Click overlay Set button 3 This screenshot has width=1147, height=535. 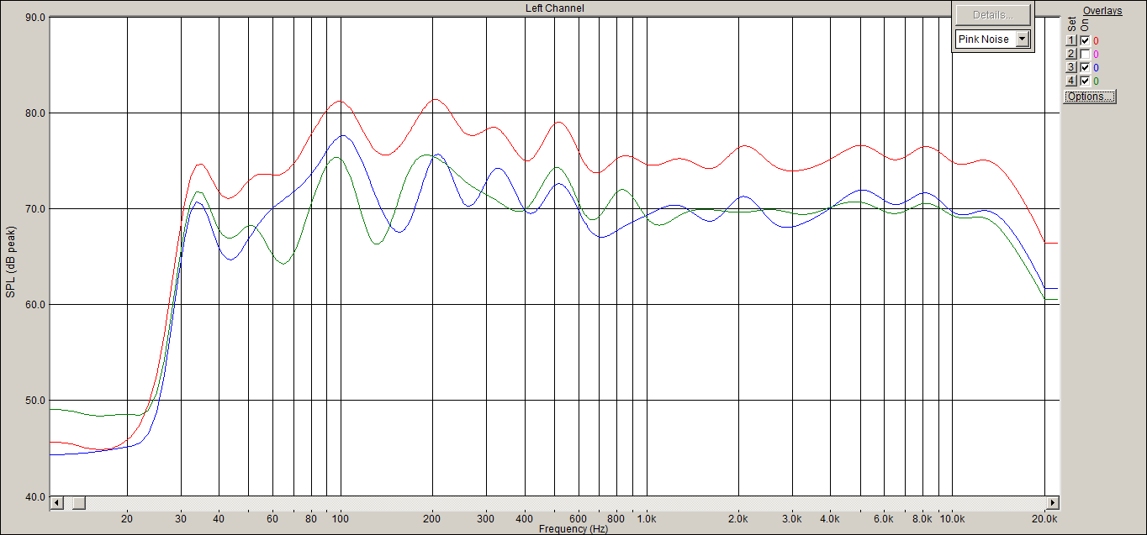(x=1071, y=67)
